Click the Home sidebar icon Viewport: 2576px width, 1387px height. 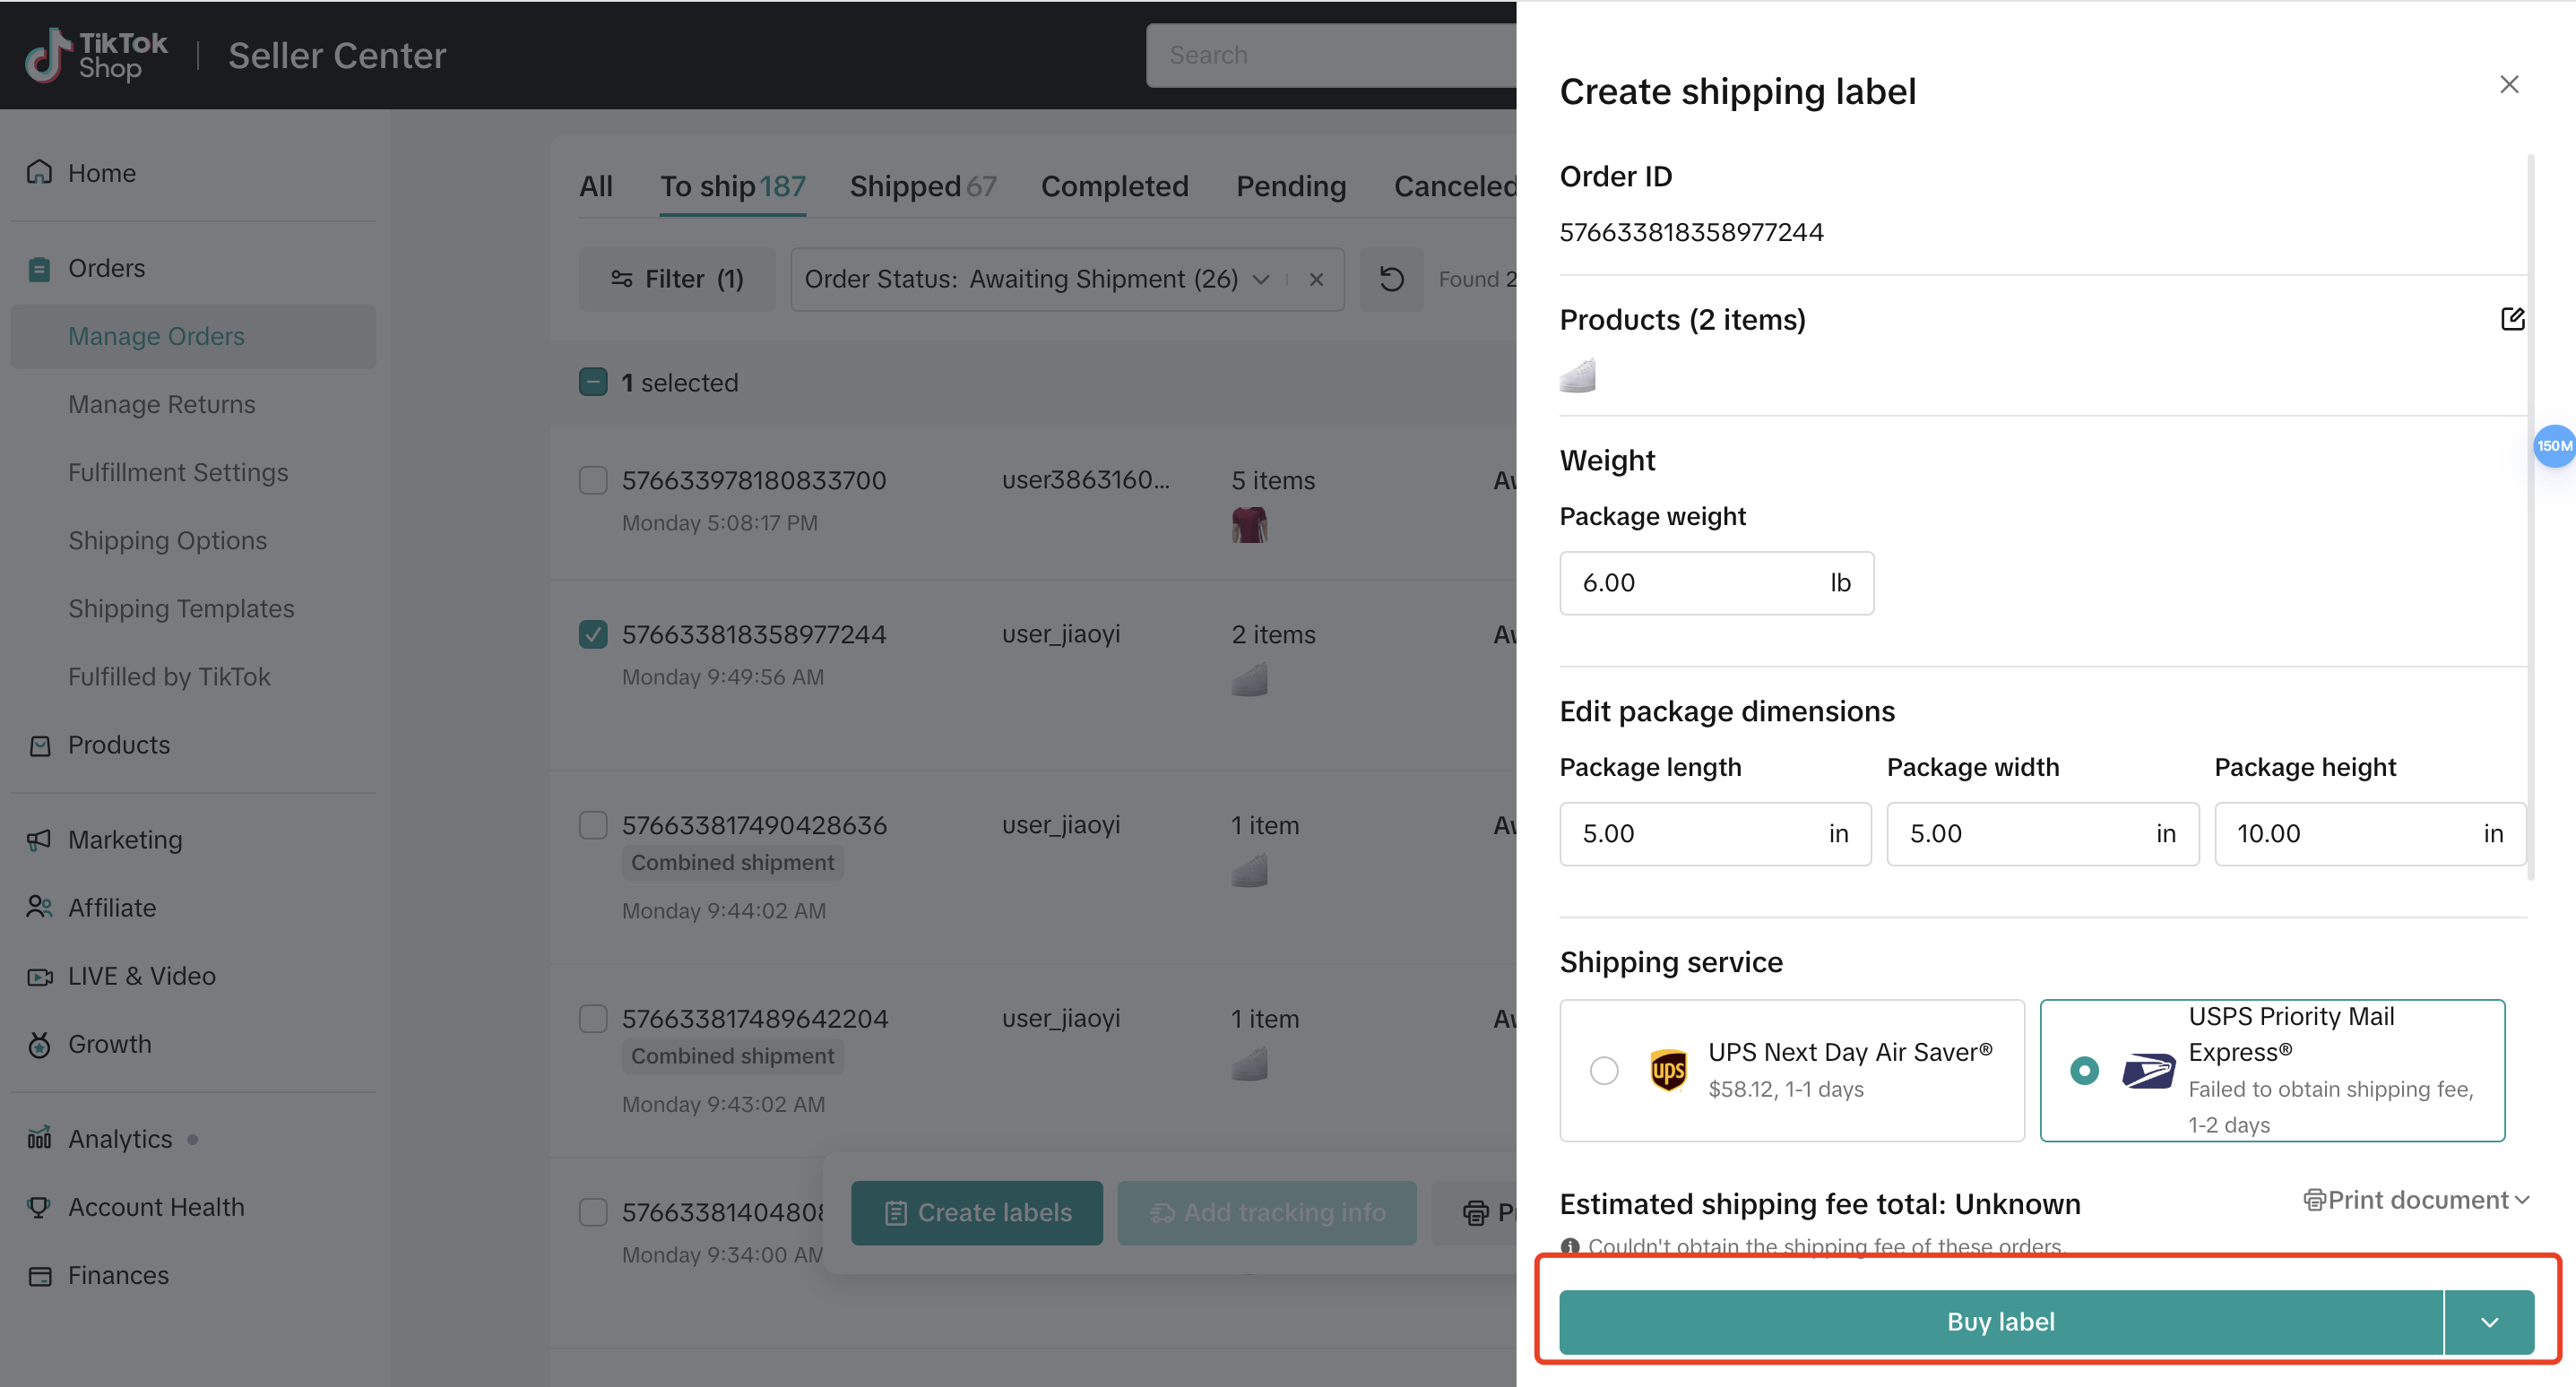click(x=39, y=172)
